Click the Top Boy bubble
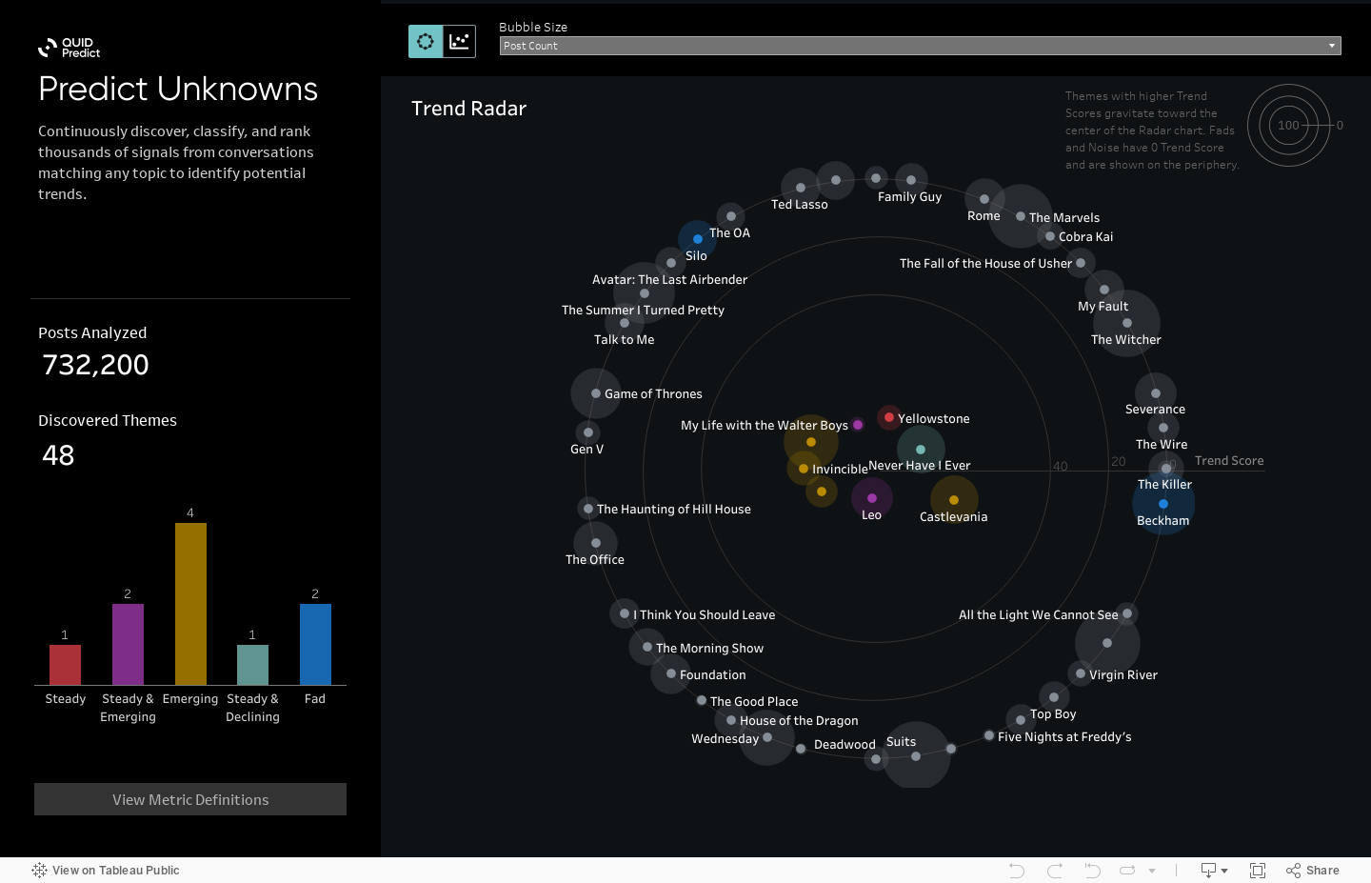 pos(1054,698)
